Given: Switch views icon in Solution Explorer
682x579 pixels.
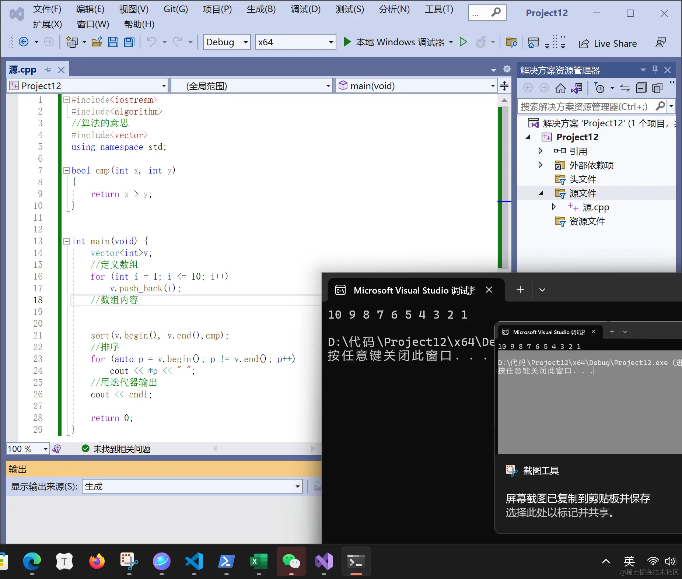Looking at the screenshot, I should coord(577,88).
